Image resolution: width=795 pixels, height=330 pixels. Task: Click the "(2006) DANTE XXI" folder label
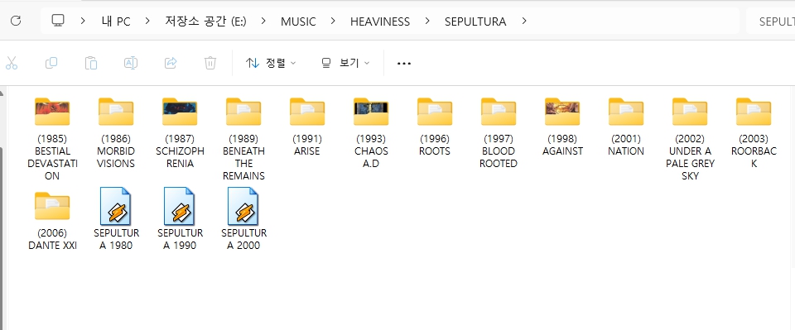tap(52, 239)
